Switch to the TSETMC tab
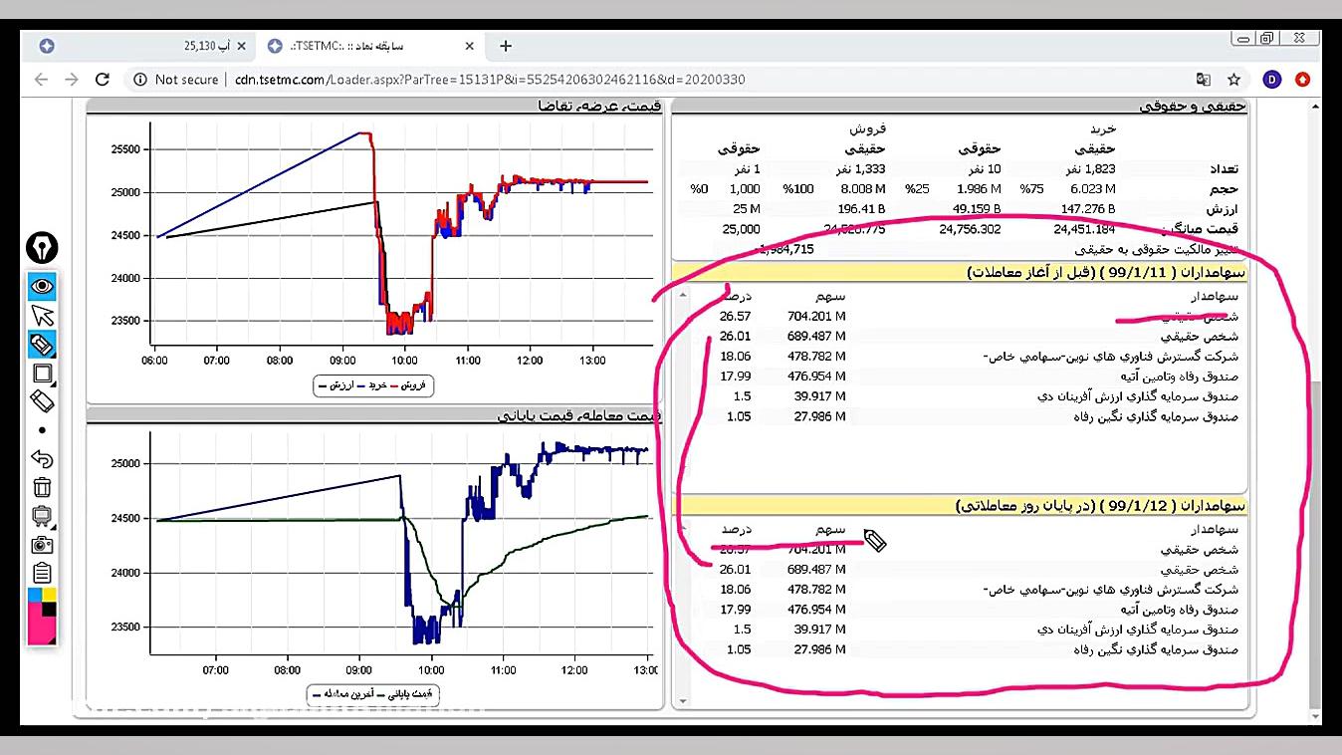This screenshot has height=755, width=1342. point(370,46)
